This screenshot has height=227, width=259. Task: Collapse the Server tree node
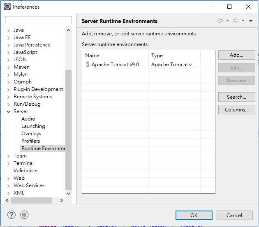coord(9,111)
